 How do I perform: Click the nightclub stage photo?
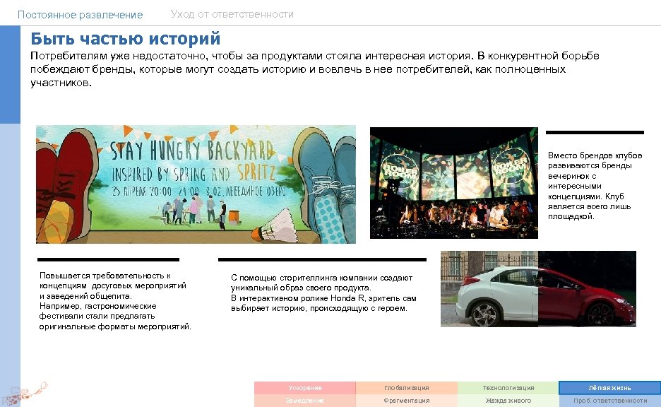455,184
